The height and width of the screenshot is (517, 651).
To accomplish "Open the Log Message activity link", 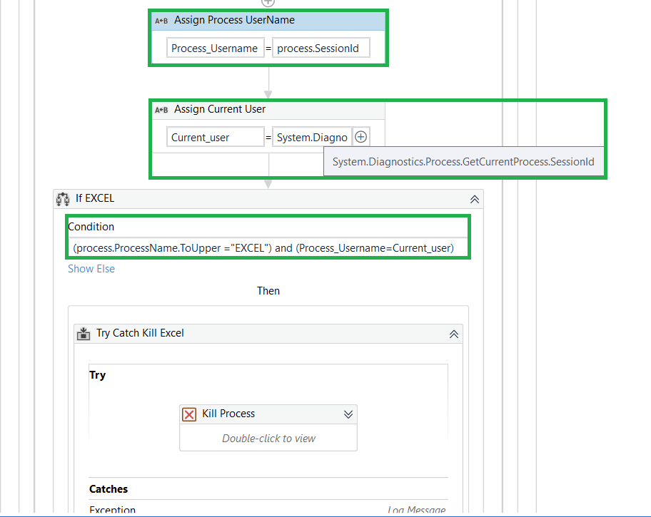I will [416, 509].
